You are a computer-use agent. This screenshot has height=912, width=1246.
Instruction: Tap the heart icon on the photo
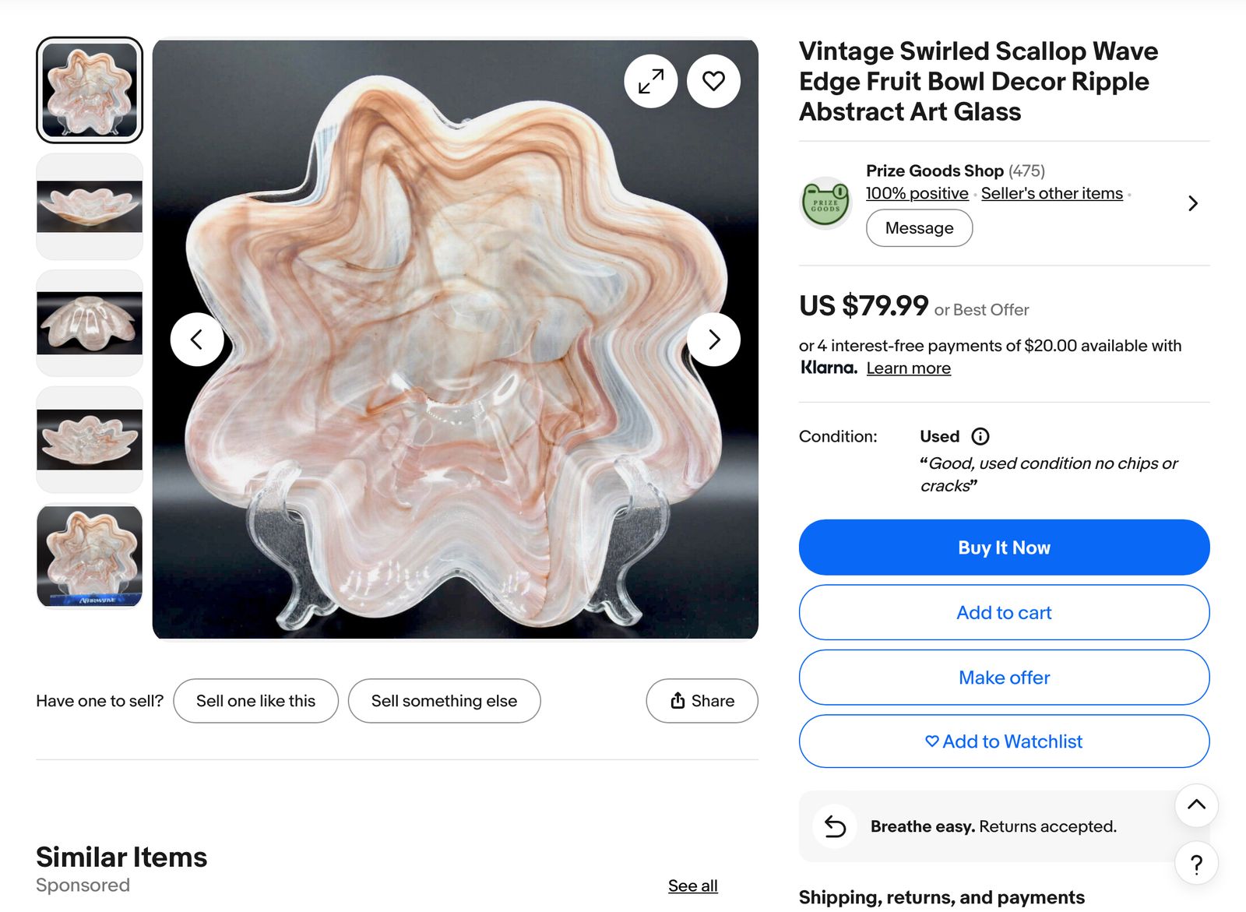[713, 81]
